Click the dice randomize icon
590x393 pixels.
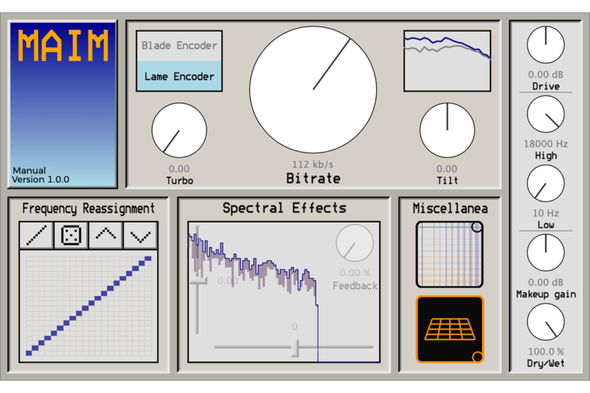click(72, 236)
